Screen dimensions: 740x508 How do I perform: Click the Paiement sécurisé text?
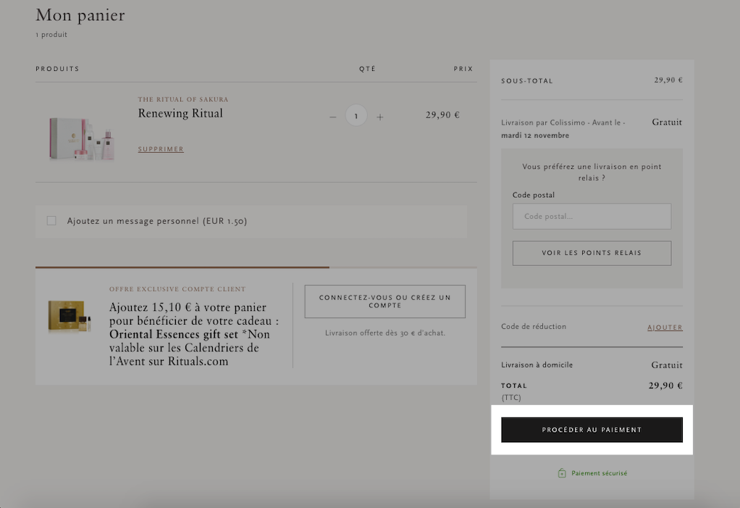point(600,473)
